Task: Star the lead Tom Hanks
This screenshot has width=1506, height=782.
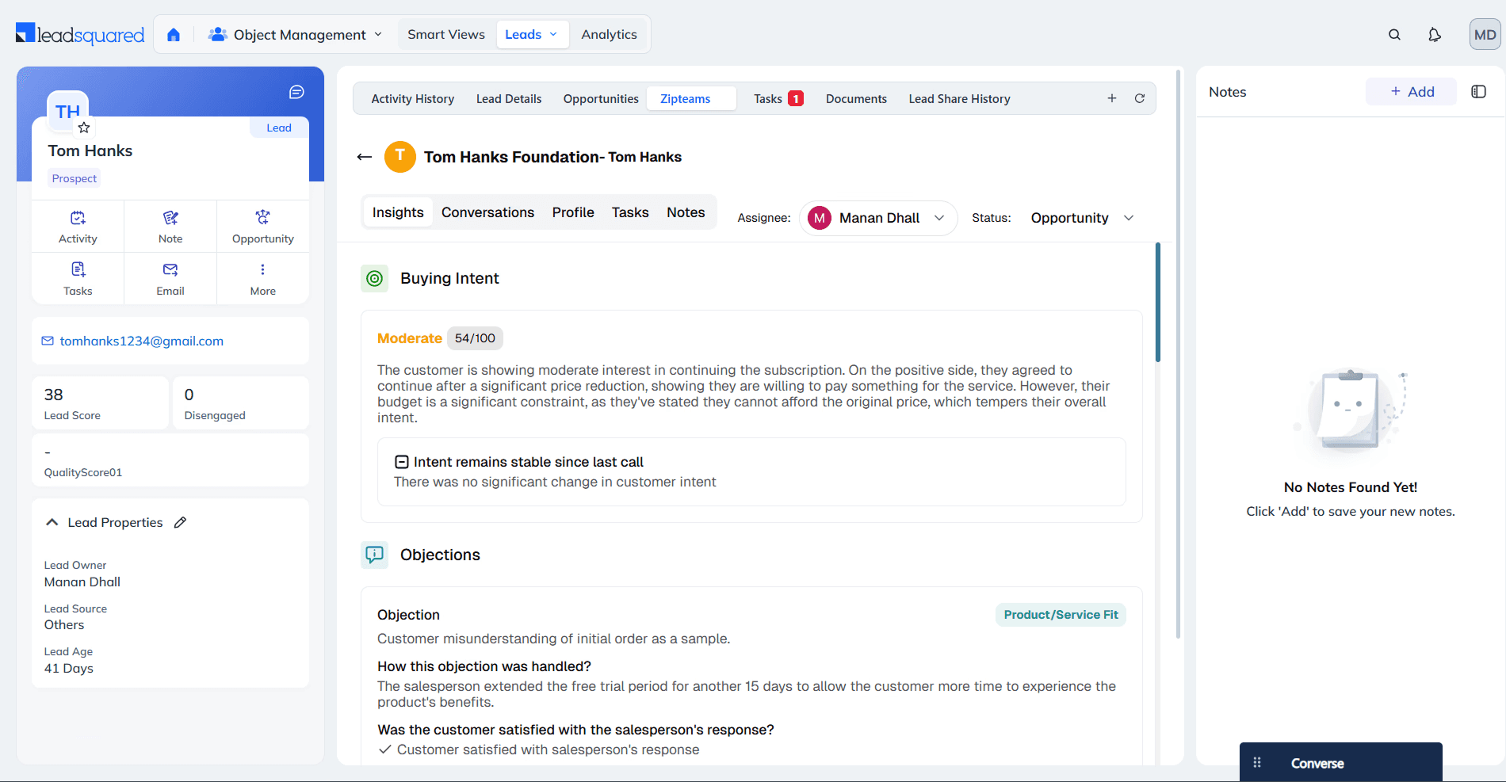Action: pyautogui.click(x=84, y=128)
